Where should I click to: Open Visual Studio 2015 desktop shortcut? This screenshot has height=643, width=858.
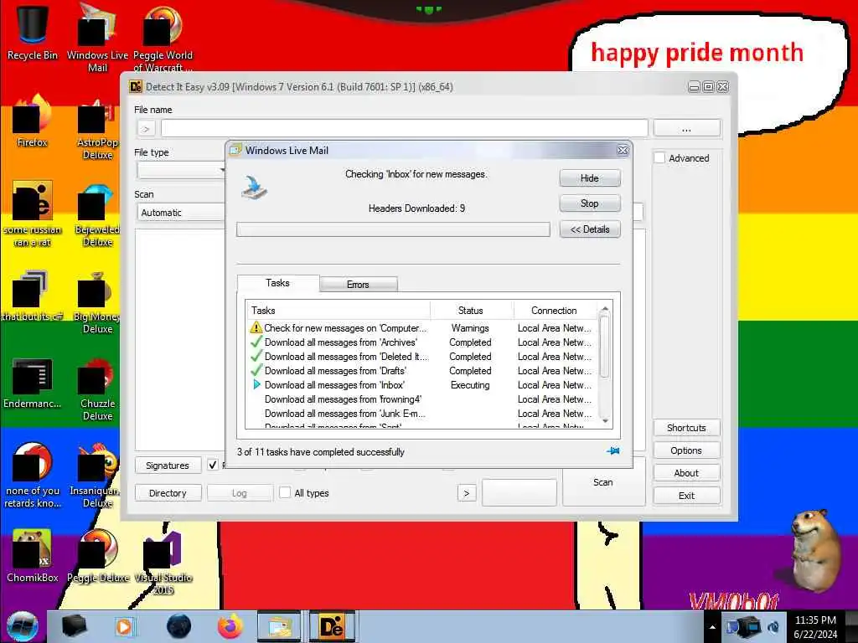click(163, 562)
